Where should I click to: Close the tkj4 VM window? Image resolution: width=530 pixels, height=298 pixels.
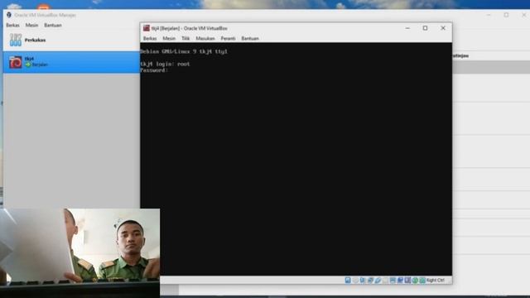tap(443, 28)
